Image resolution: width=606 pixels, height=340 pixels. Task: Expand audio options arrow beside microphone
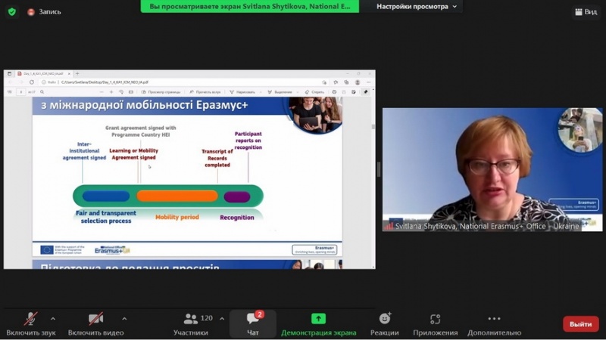point(53,318)
